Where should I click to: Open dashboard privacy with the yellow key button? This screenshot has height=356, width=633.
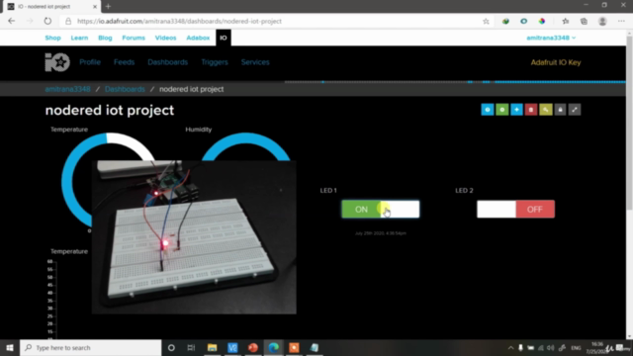click(x=545, y=110)
